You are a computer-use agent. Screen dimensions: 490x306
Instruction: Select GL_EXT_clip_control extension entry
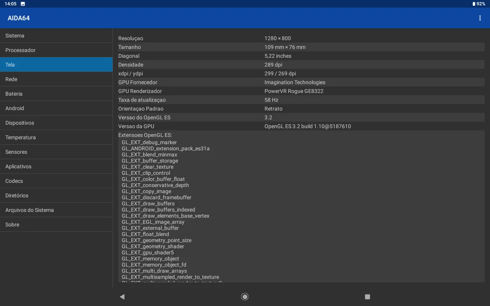(146, 173)
